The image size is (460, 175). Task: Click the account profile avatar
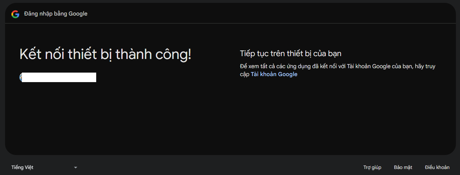[21, 77]
